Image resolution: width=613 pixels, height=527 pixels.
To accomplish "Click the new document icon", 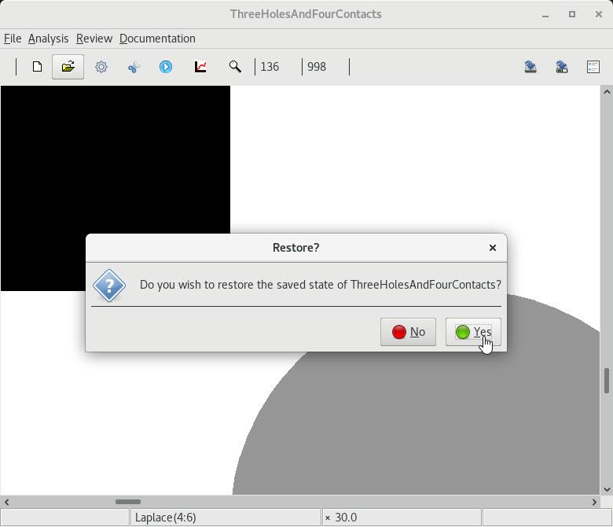I will (37, 67).
